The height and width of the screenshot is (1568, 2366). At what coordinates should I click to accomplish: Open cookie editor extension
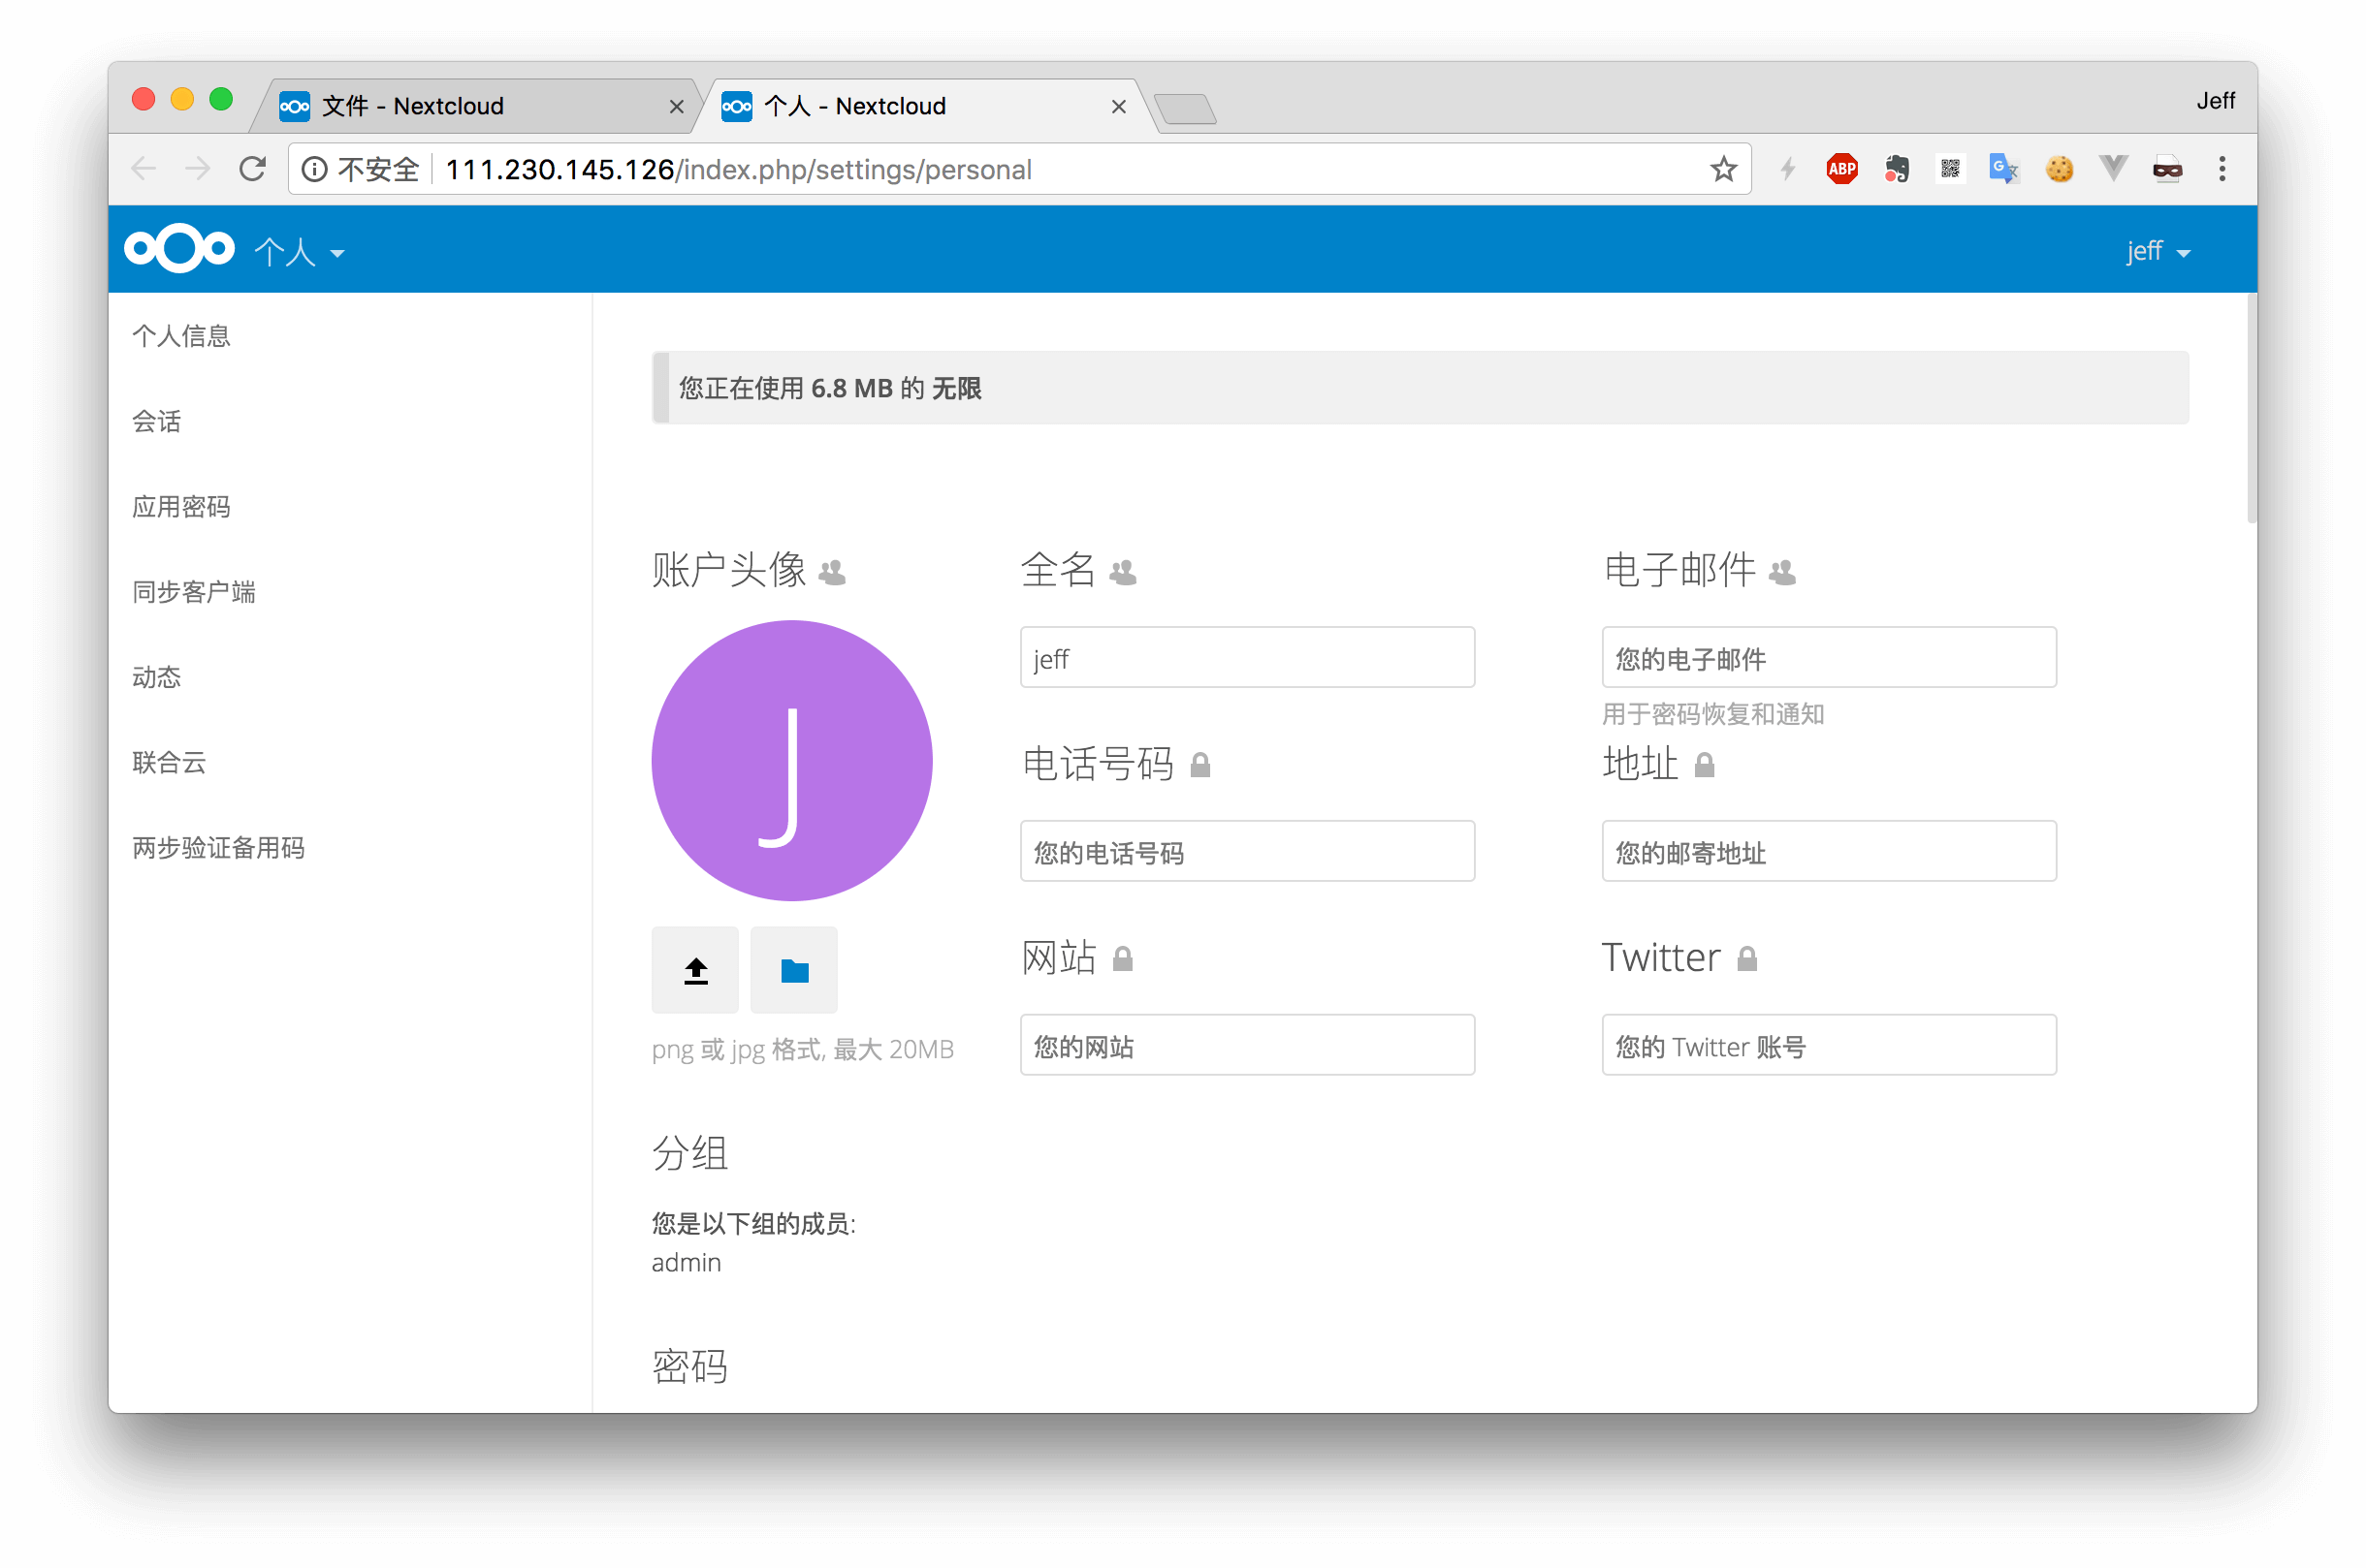pyautogui.click(x=2060, y=169)
